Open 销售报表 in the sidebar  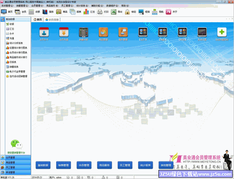point(12,67)
